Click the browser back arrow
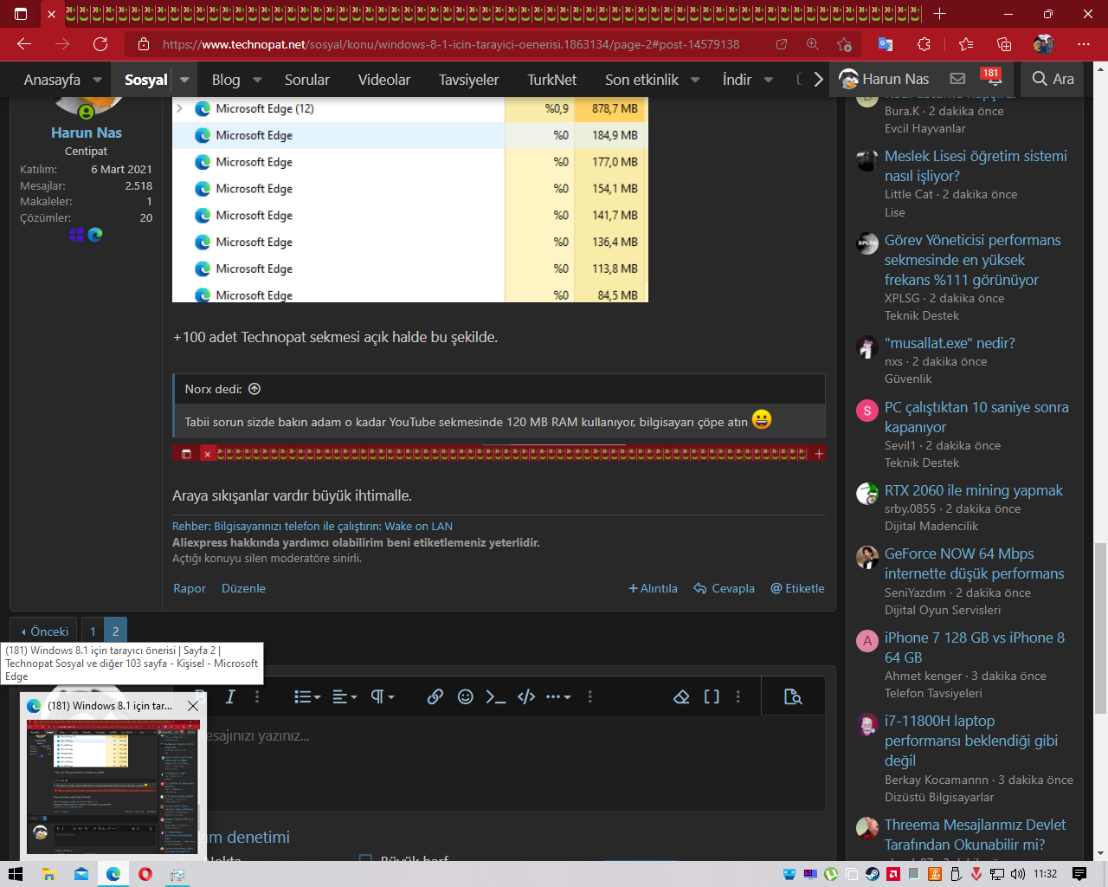This screenshot has height=887, width=1108. tap(24, 44)
